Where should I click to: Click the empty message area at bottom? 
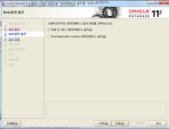pos(106,110)
